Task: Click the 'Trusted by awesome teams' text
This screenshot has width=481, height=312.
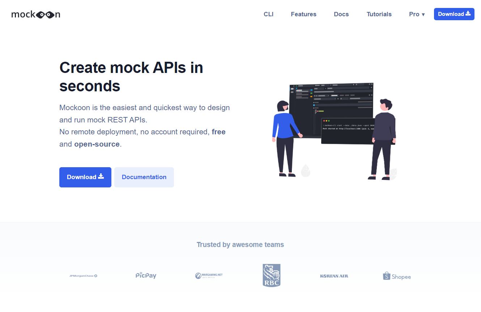Action: click(x=240, y=244)
